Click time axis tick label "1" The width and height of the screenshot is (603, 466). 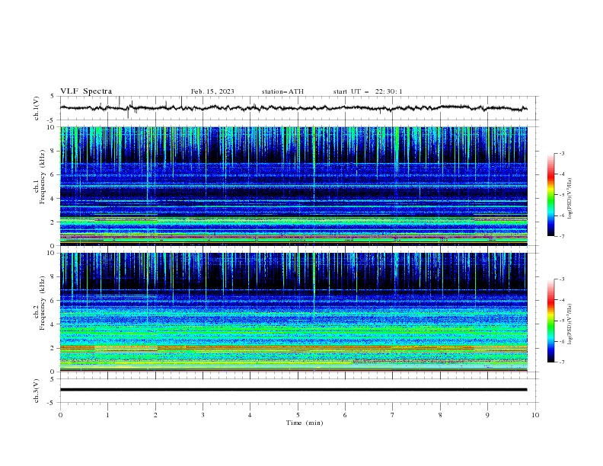(x=107, y=415)
